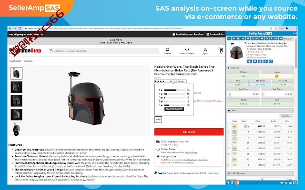Click the $249.99 price in offers table

(x=261, y=165)
